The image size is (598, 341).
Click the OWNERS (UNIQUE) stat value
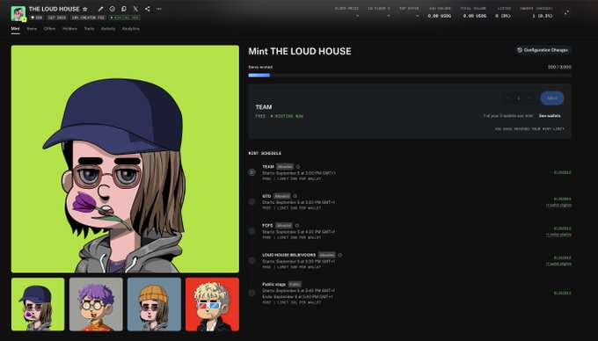pyautogui.click(x=543, y=16)
